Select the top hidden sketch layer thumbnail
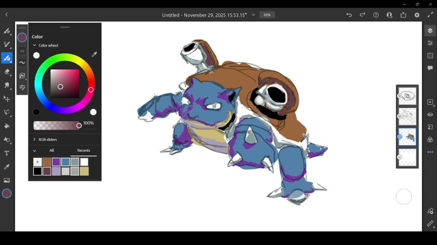The image size is (437, 245). pos(408,96)
